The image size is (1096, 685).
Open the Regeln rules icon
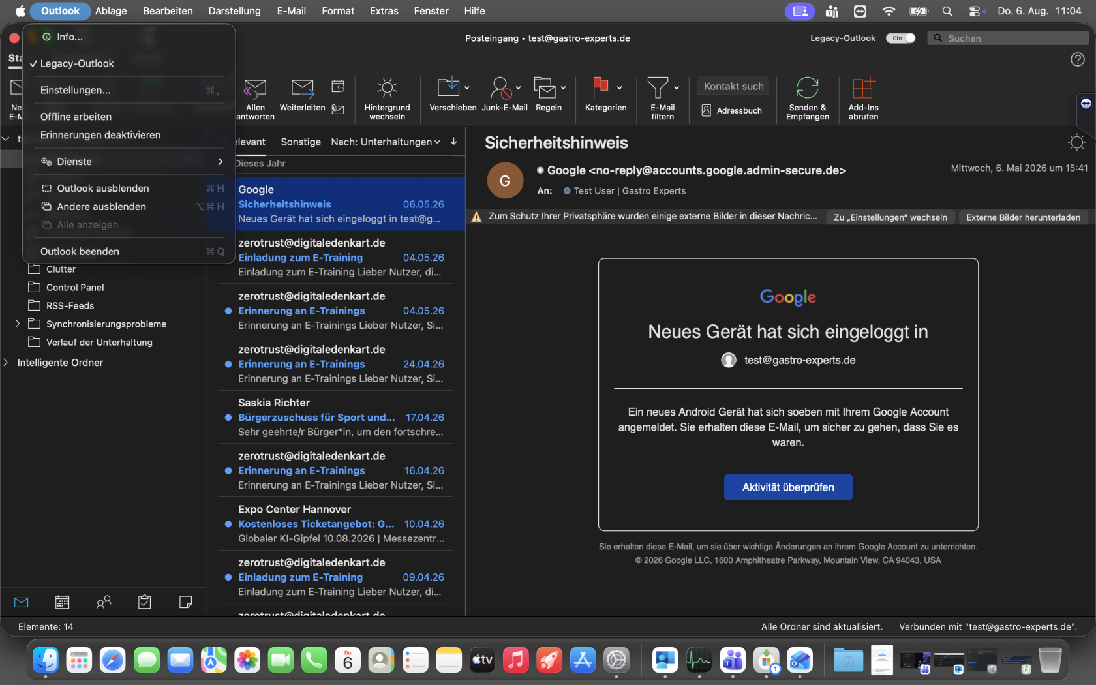545,87
